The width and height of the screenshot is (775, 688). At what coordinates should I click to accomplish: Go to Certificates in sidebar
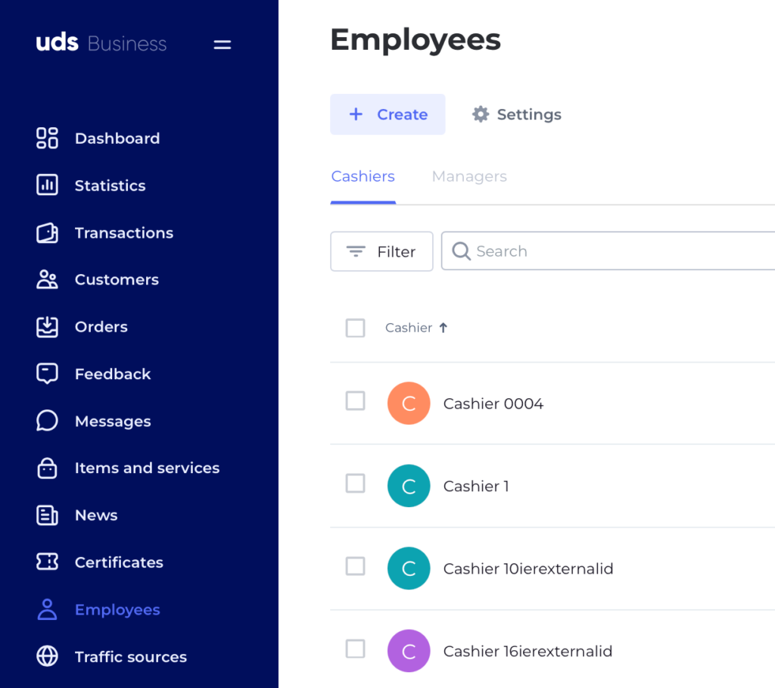pos(119,562)
